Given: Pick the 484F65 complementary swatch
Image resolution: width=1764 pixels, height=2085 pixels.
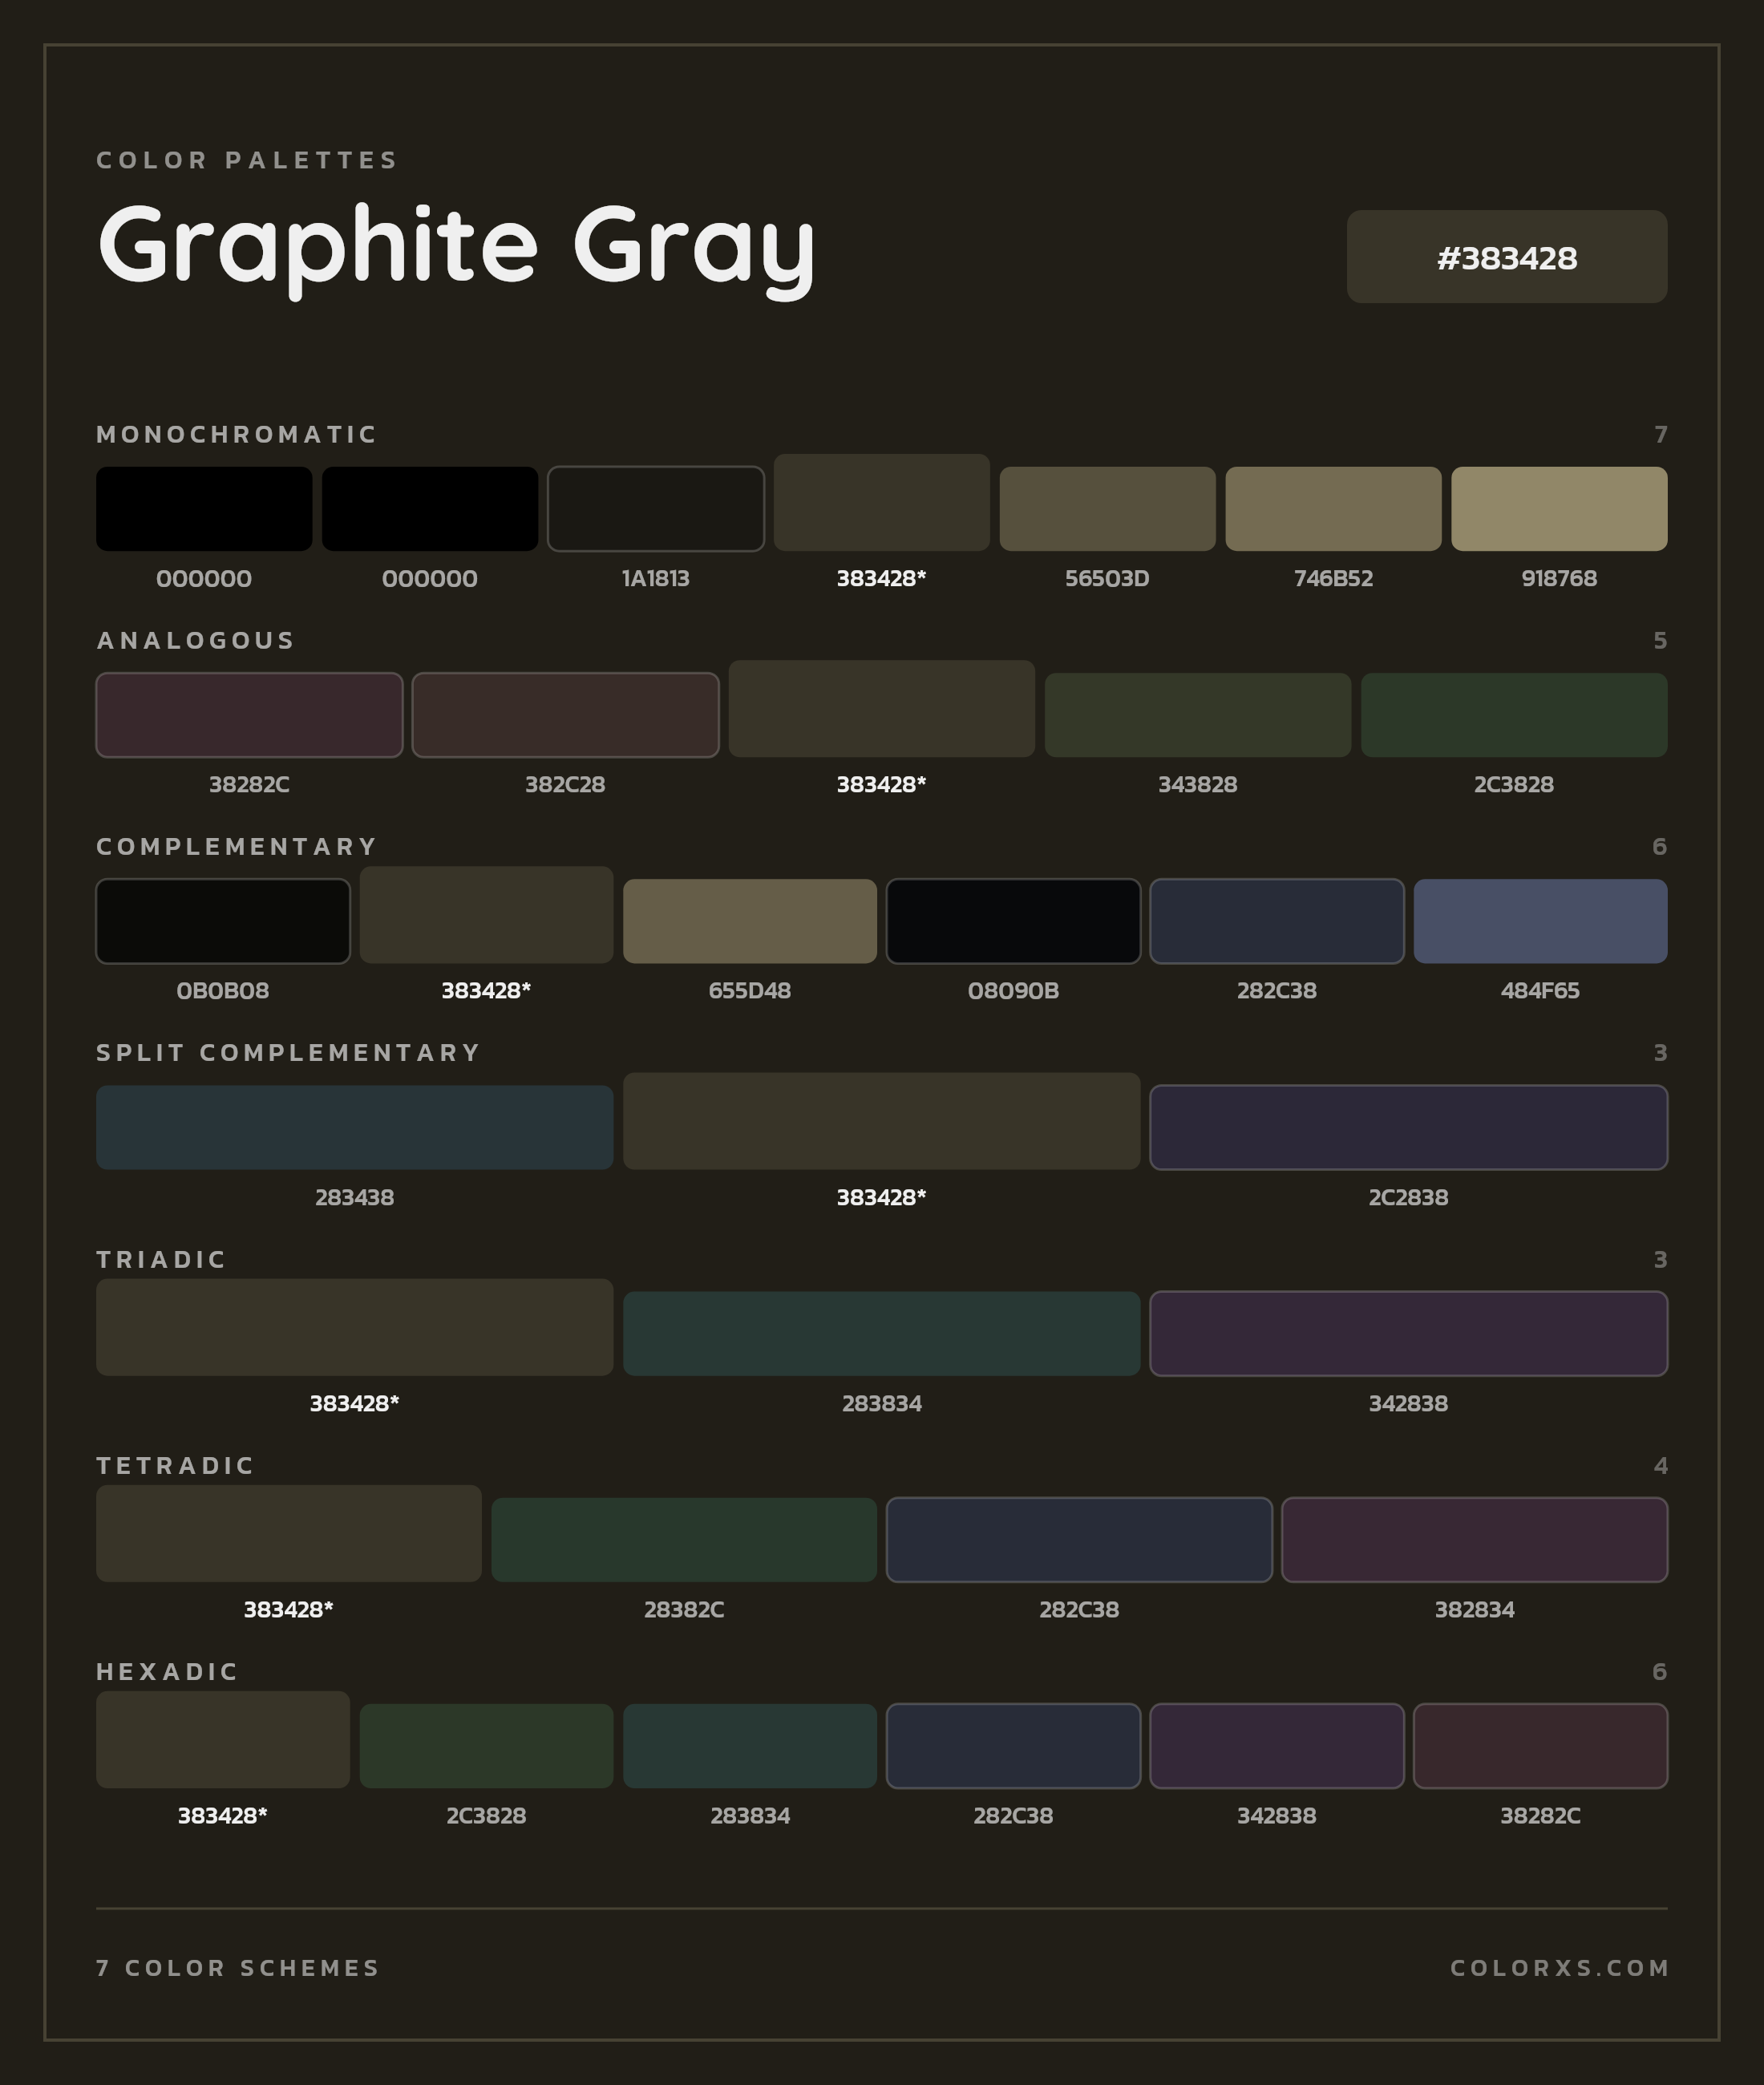Looking at the screenshot, I should tap(1540, 921).
